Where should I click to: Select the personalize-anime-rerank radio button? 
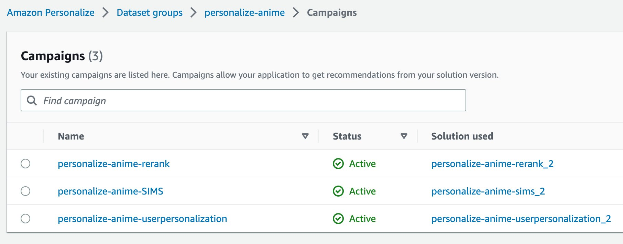point(25,164)
